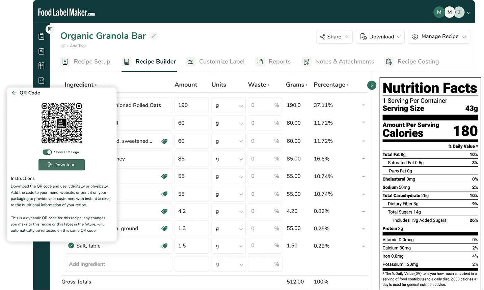Screen dimensions: 484x290
Task: Open the Customize Label tab
Action: pos(215,62)
